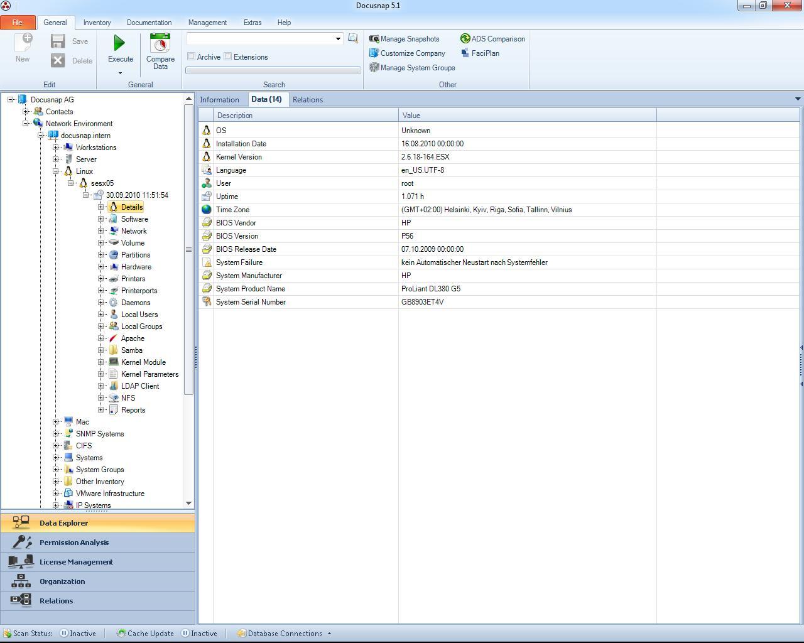The height and width of the screenshot is (643, 804).
Task: Select the Kernel Version row
Action: point(499,157)
